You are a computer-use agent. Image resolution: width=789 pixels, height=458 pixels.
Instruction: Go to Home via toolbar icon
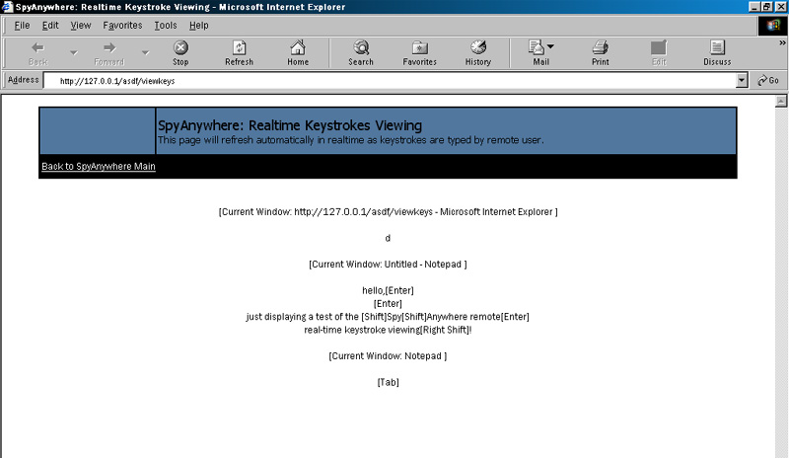point(298,52)
